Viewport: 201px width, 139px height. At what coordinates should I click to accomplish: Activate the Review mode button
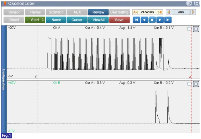pyautogui.click(x=98, y=12)
